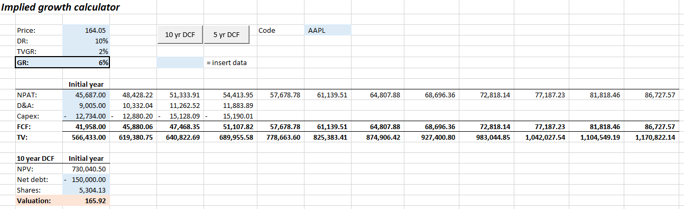Image resolution: width=684 pixels, height=209 pixels.
Task: Click the blue legend cell beside '= insert data'
Action: coord(180,62)
